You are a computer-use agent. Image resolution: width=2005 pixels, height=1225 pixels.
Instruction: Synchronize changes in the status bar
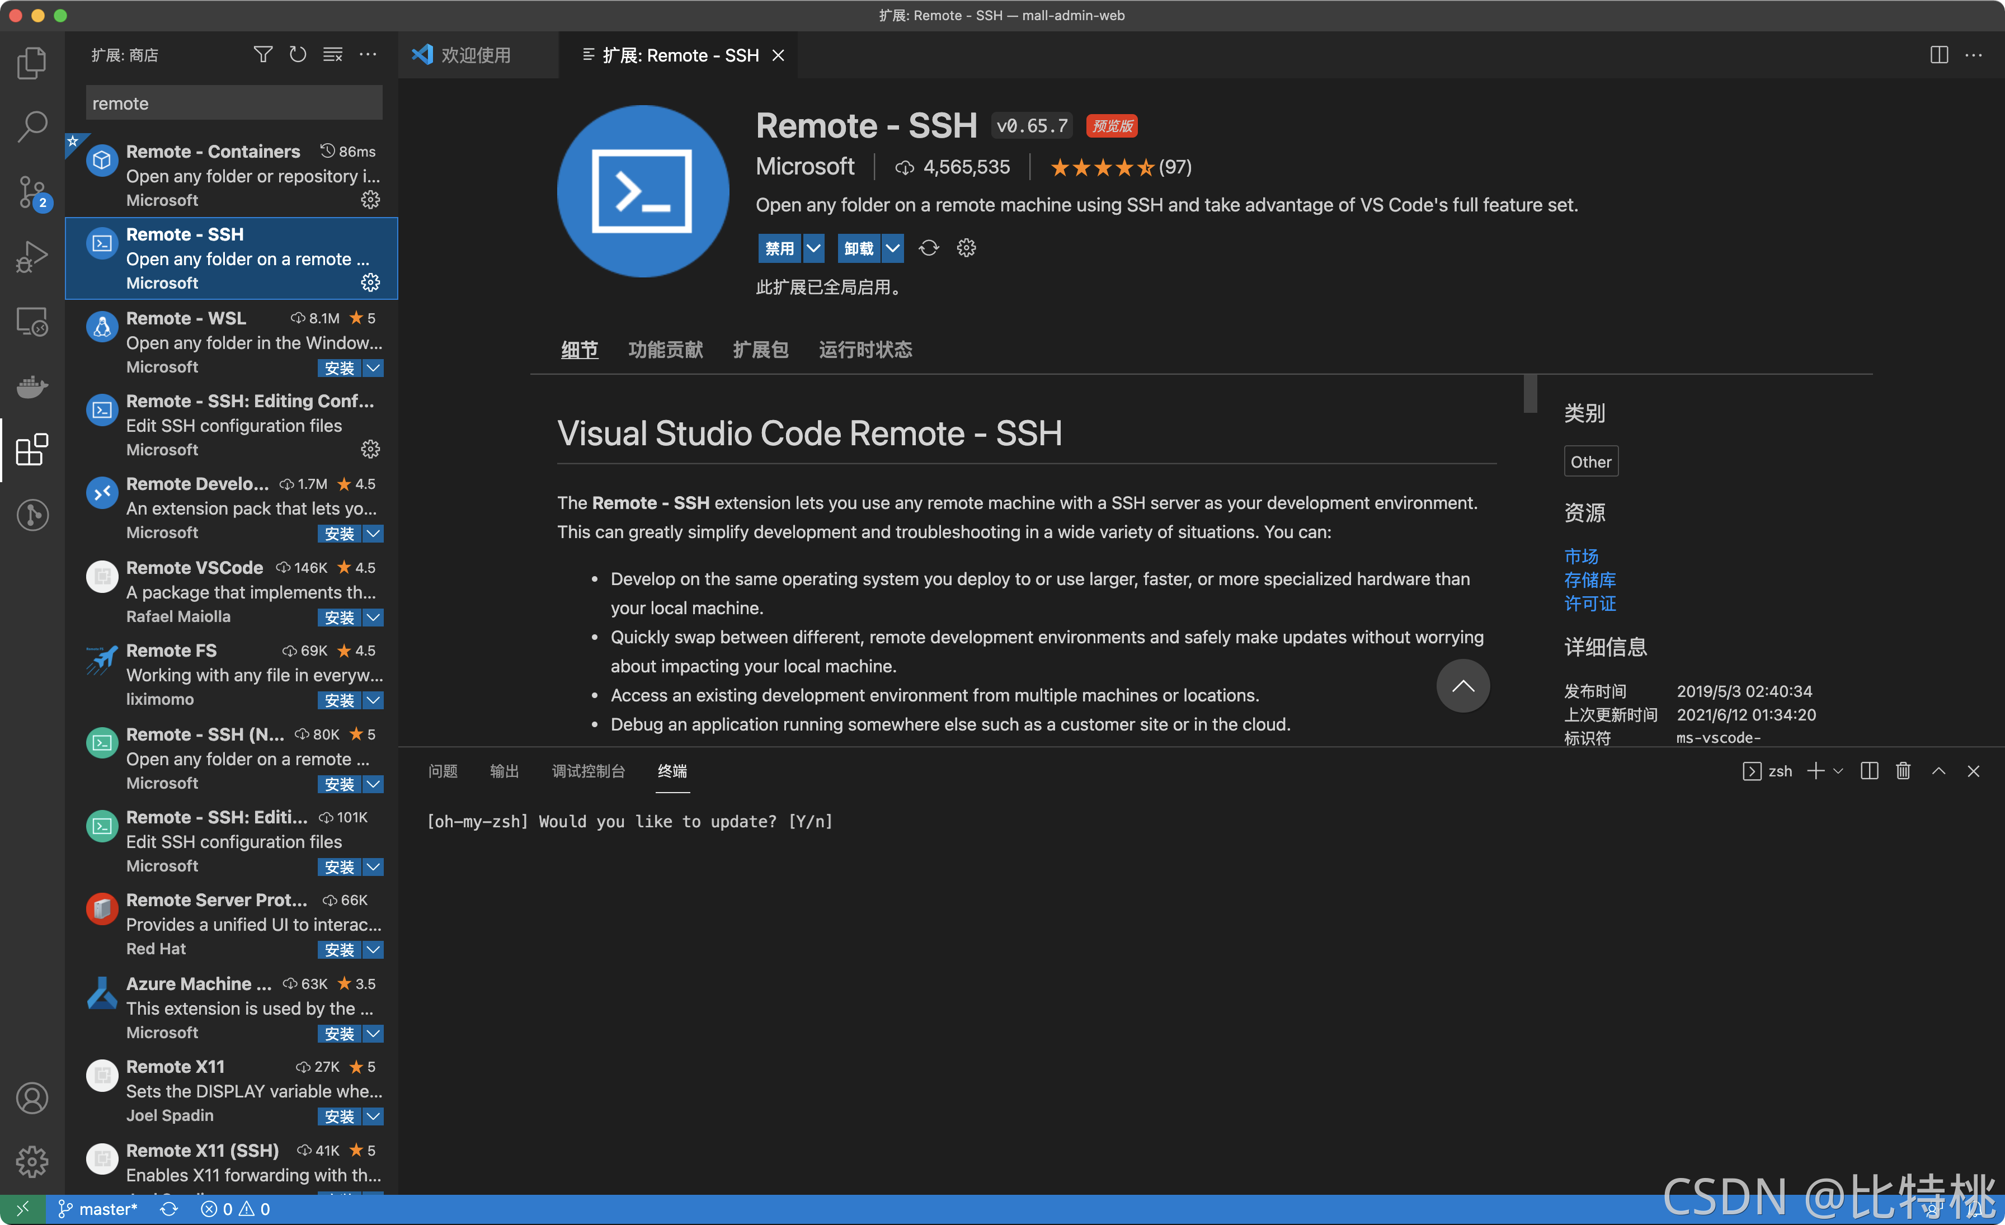[x=168, y=1209]
